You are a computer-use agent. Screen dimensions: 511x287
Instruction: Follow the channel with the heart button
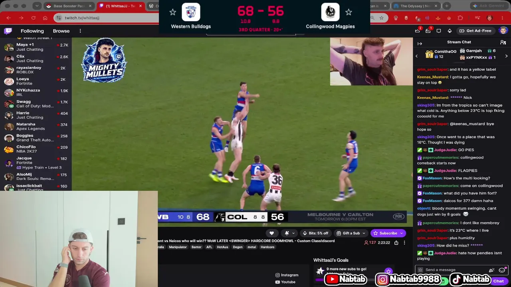[271, 233]
